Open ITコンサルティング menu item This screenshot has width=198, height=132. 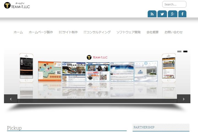97,32
